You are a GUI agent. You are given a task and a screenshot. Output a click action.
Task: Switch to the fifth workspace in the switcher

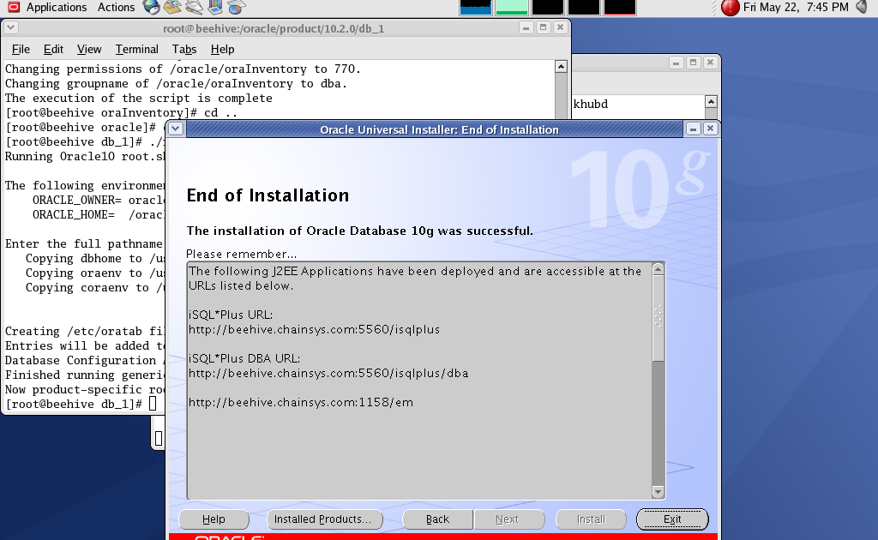[620, 7]
